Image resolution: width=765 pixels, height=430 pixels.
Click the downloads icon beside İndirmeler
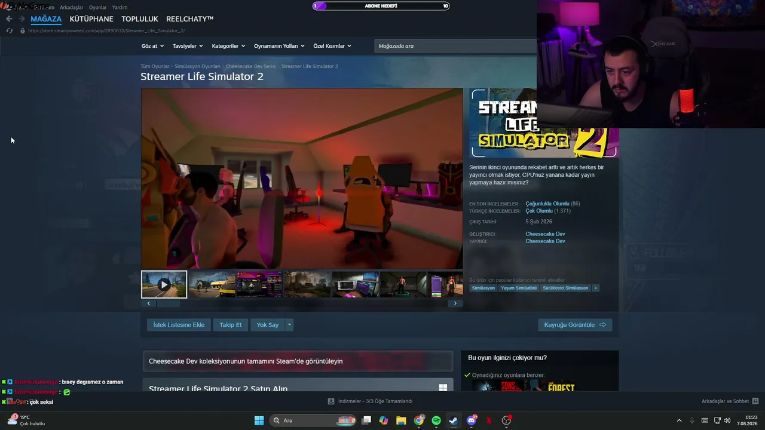[331, 401]
